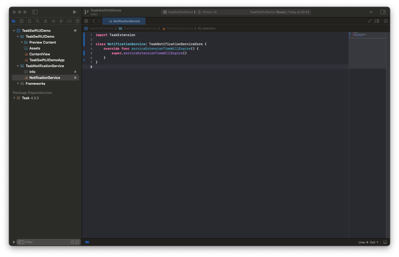This screenshot has width=399, height=257.
Task: Choose the iPhone 16 run destination
Action: coord(207,12)
